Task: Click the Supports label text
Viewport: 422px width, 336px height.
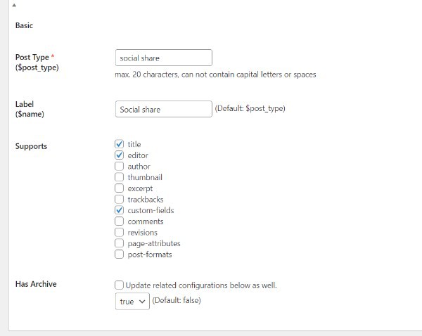Action: pyautogui.click(x=31, y=146)
